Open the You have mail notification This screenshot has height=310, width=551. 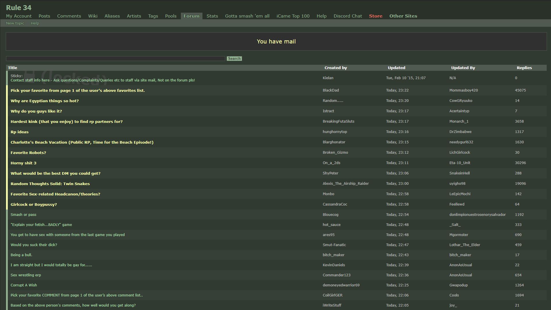276,41
